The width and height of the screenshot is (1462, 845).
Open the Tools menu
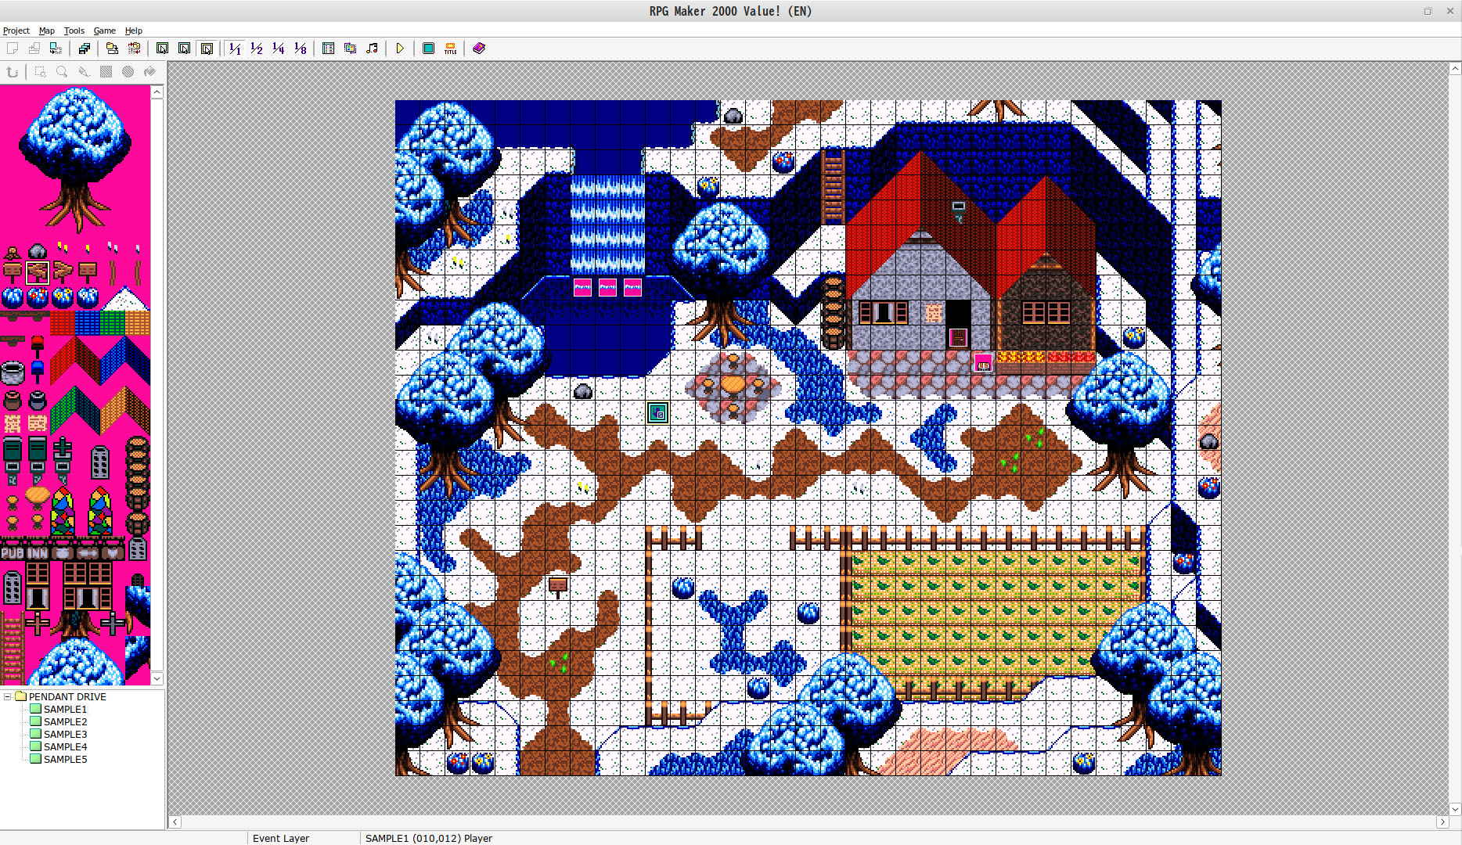74,31
